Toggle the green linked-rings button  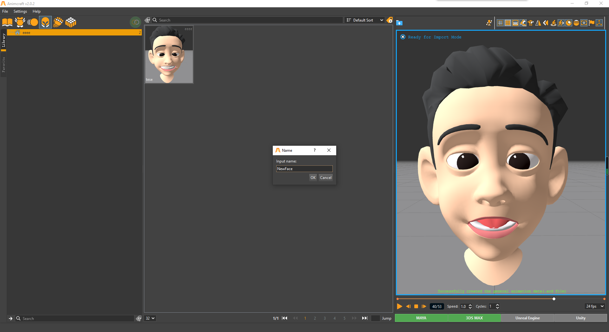click(x=135, y=22)
